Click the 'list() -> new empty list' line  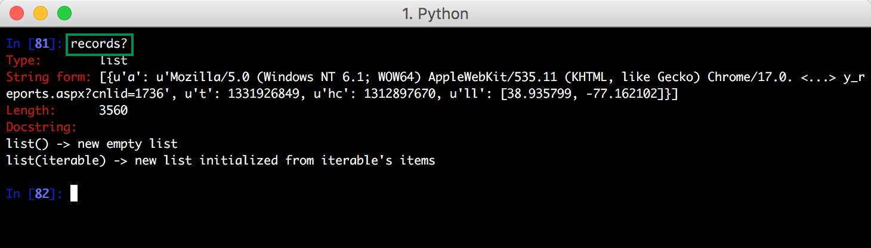(x=92, y=144)
